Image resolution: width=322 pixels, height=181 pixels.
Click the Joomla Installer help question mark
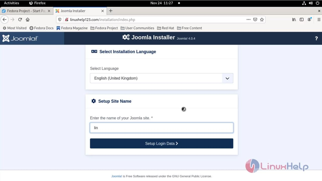[x=316, y=38]
